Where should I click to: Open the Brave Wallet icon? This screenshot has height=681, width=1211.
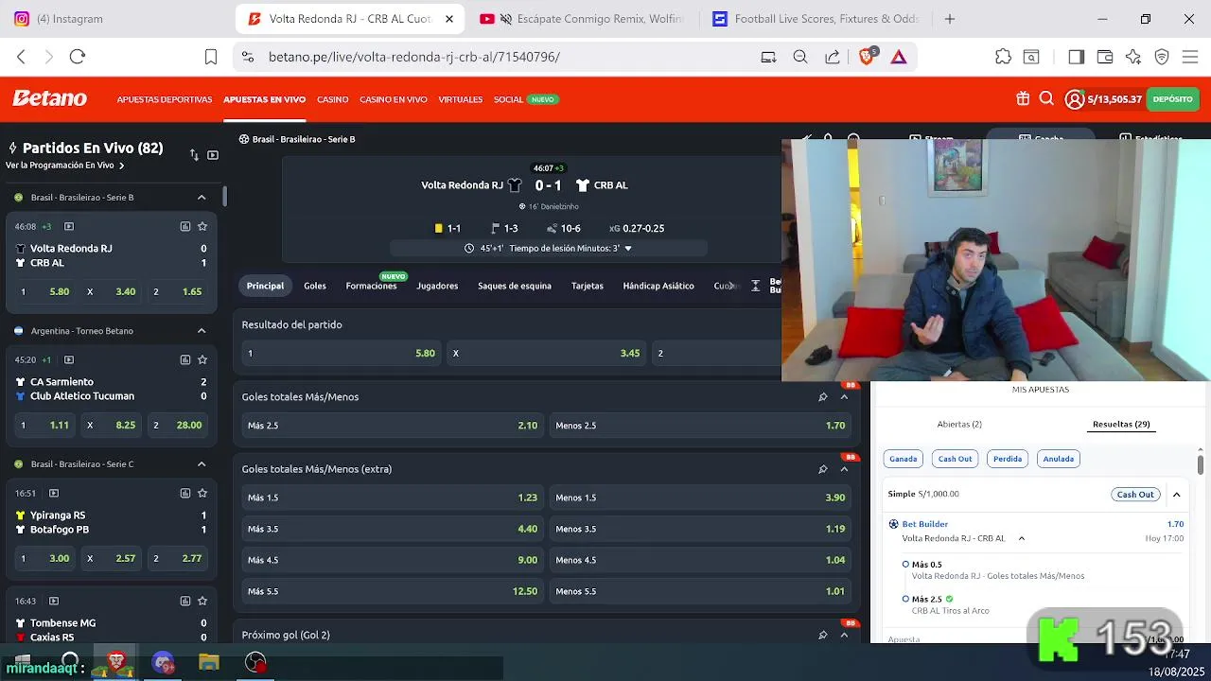pyautogui.click(x=1105, y=57)
